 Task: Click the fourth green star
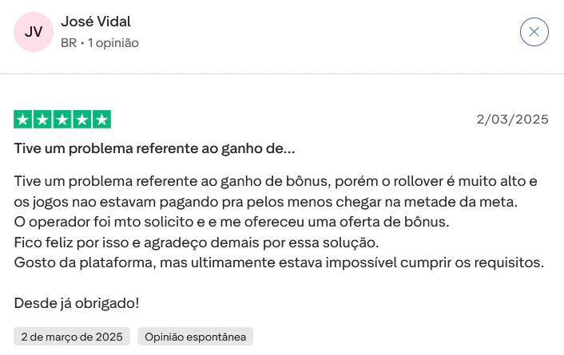click(82, 120)
